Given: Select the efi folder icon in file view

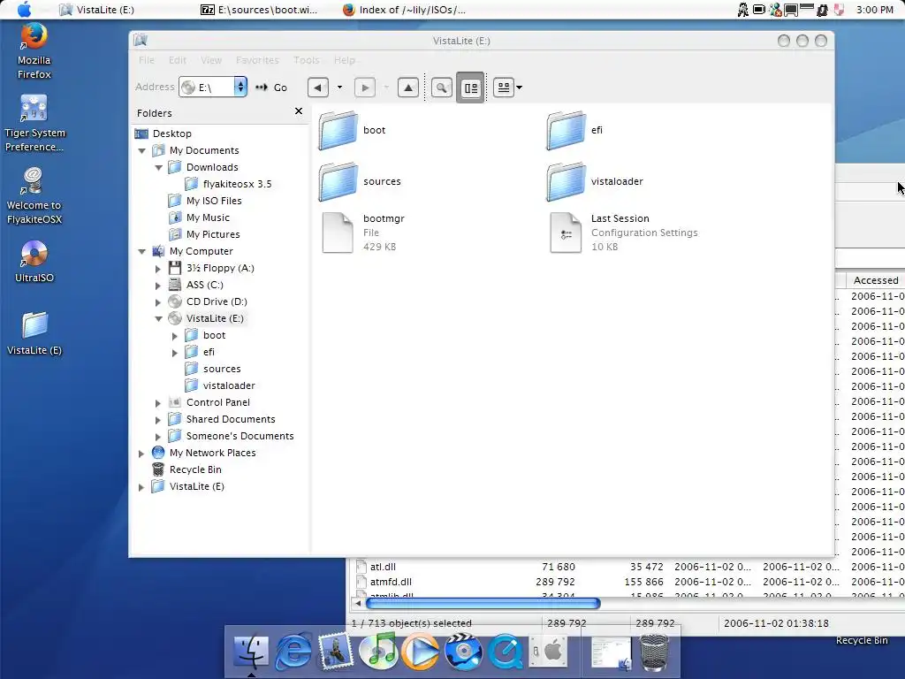Looking at the screenshot, I should click(567, 130).
